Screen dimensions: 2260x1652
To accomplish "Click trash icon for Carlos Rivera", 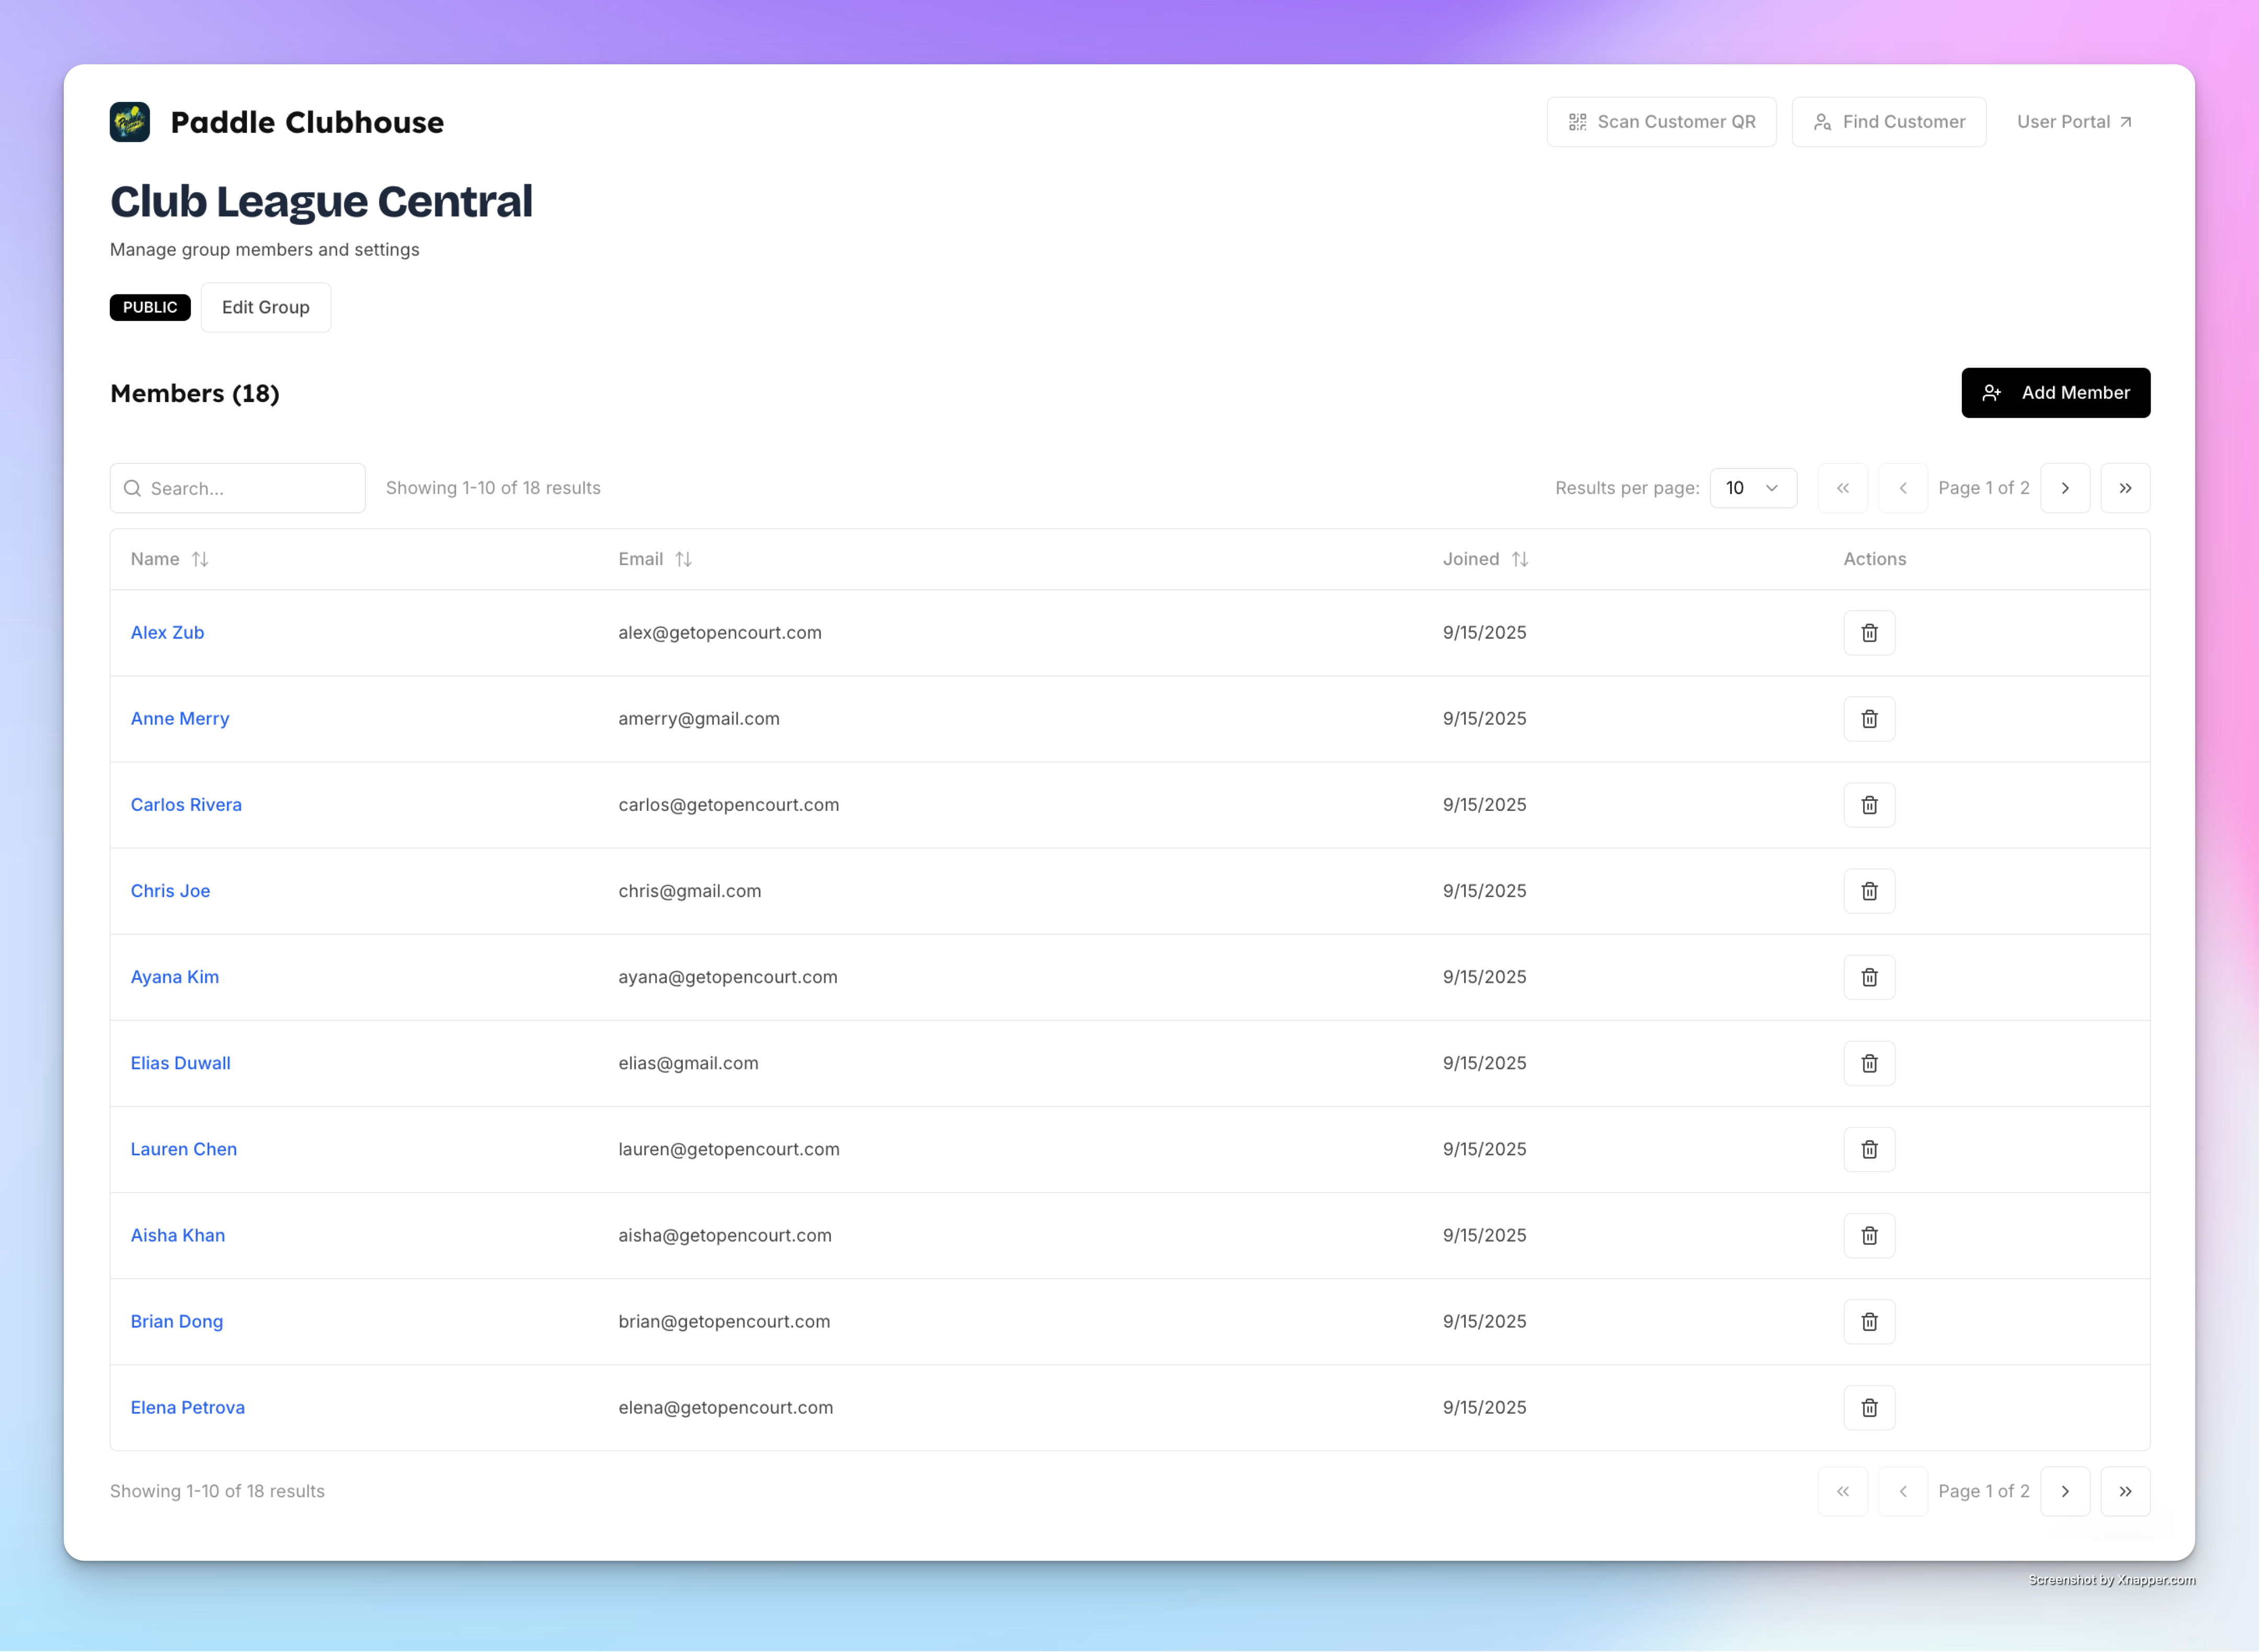I will point(1869,805).
